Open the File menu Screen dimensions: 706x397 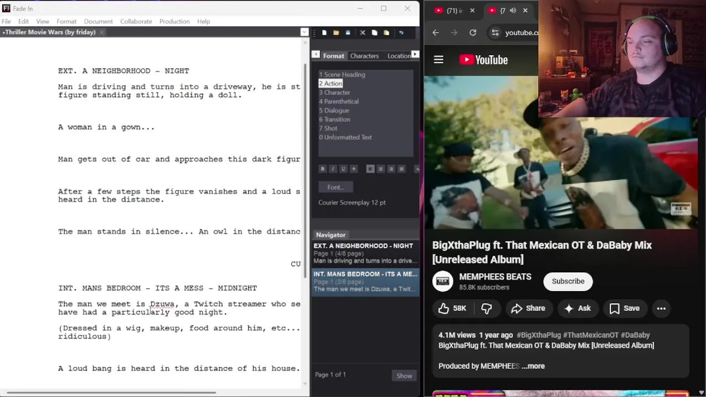6,22
